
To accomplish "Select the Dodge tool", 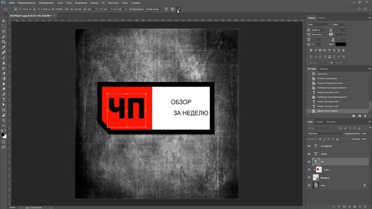I will pyautogui.click(x=3, y=89).
